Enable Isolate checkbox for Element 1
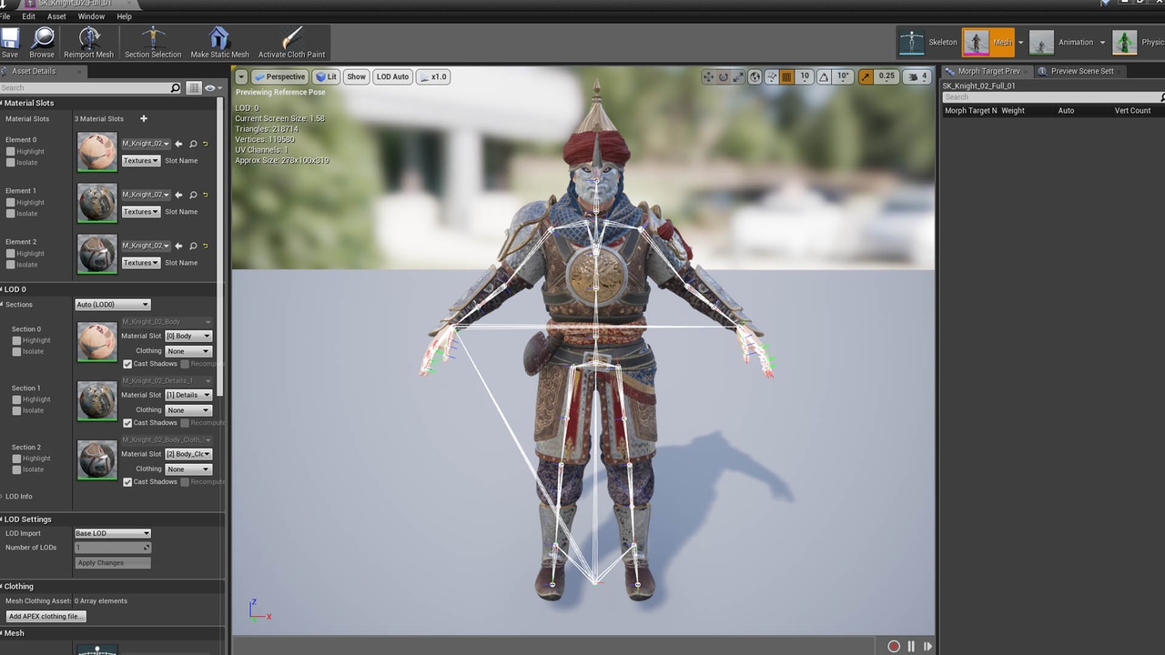This screenshot has width=1165, height=655. [x=11, y=214]
